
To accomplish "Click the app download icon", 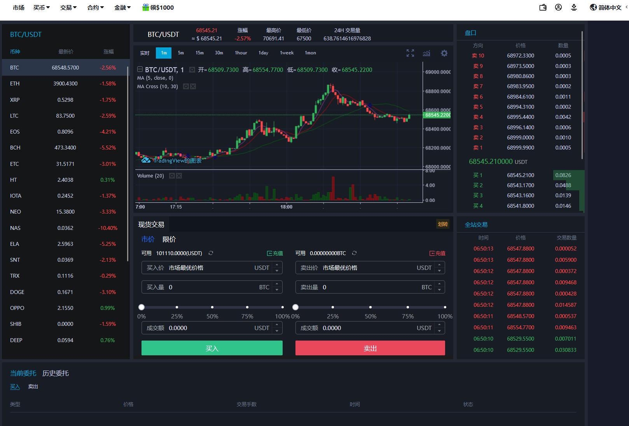I will pos(574,7).
